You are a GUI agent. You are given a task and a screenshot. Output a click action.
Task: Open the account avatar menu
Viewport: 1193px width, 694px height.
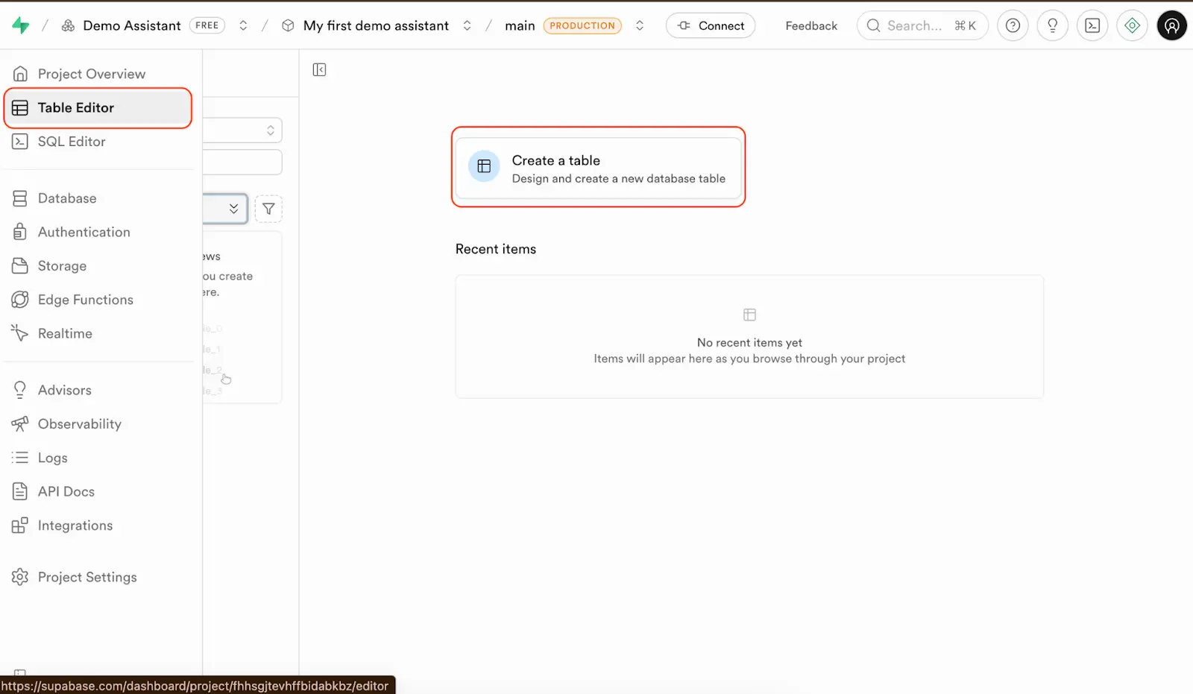[1171, 25]
